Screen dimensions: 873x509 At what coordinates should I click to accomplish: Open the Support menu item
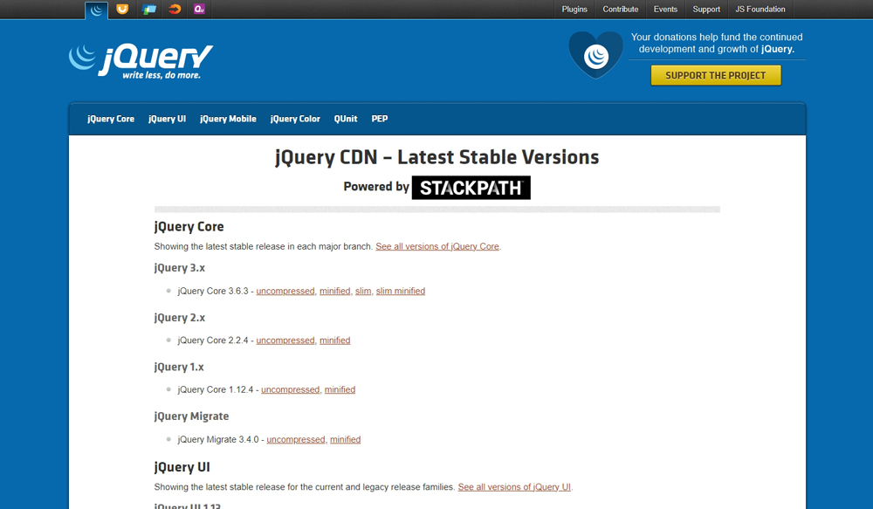pos(706,10)
